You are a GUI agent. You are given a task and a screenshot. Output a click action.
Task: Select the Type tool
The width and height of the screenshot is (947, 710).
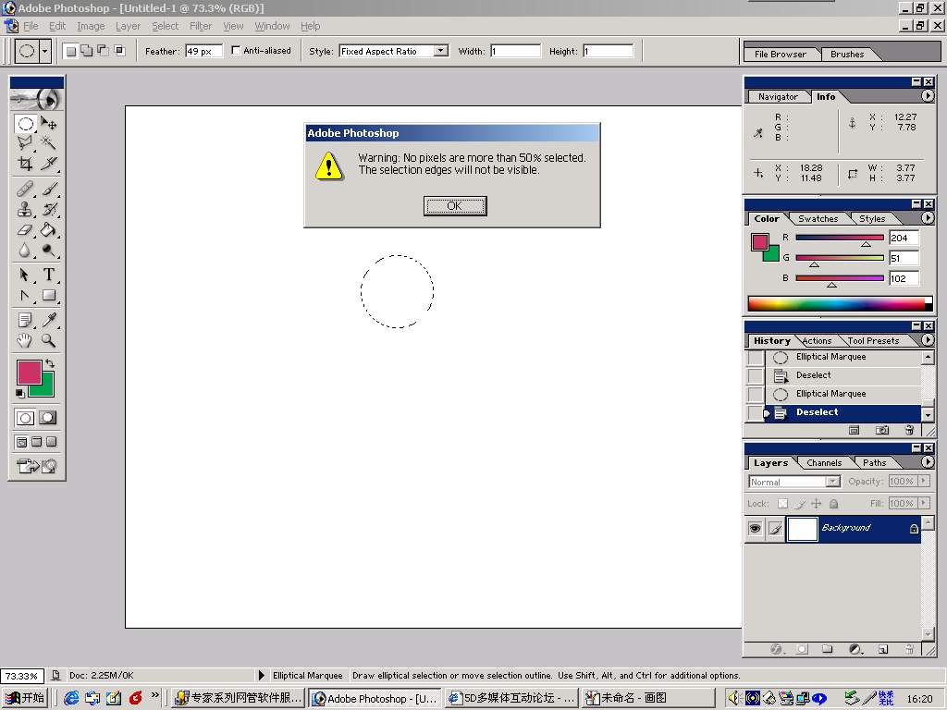pyautogui.click(x=49, y=275)
